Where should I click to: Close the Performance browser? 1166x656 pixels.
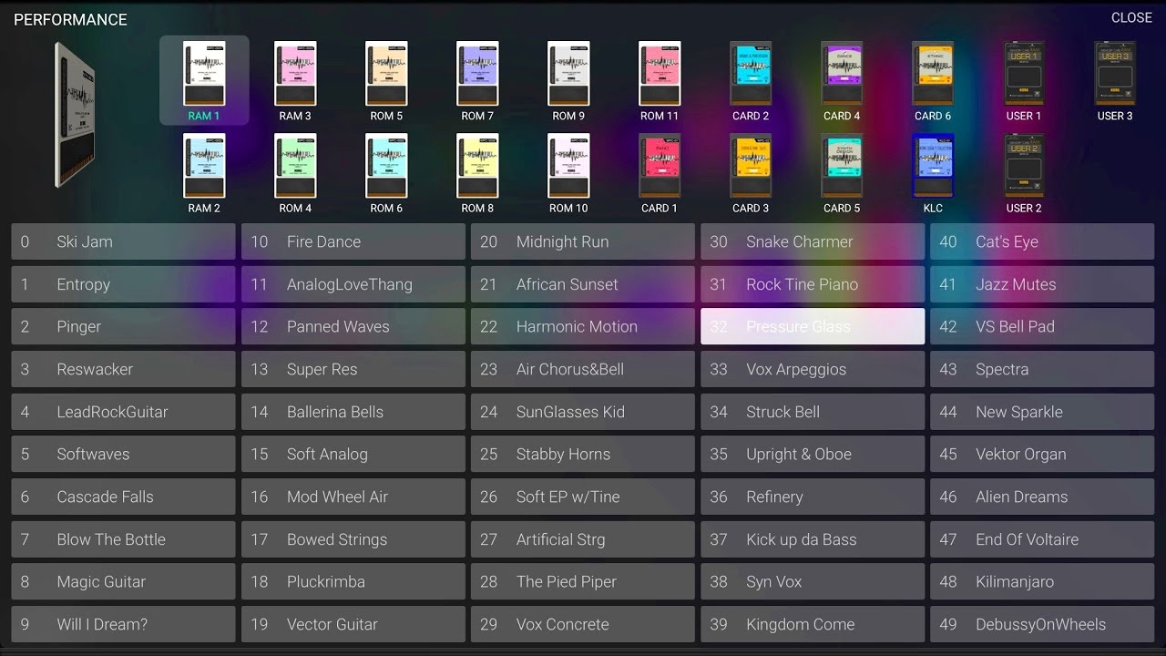point(1131,17)
